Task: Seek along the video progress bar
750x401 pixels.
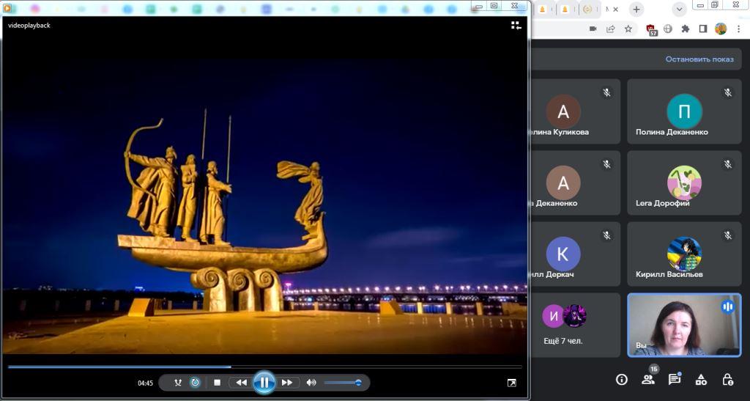Action: point(264,367)
